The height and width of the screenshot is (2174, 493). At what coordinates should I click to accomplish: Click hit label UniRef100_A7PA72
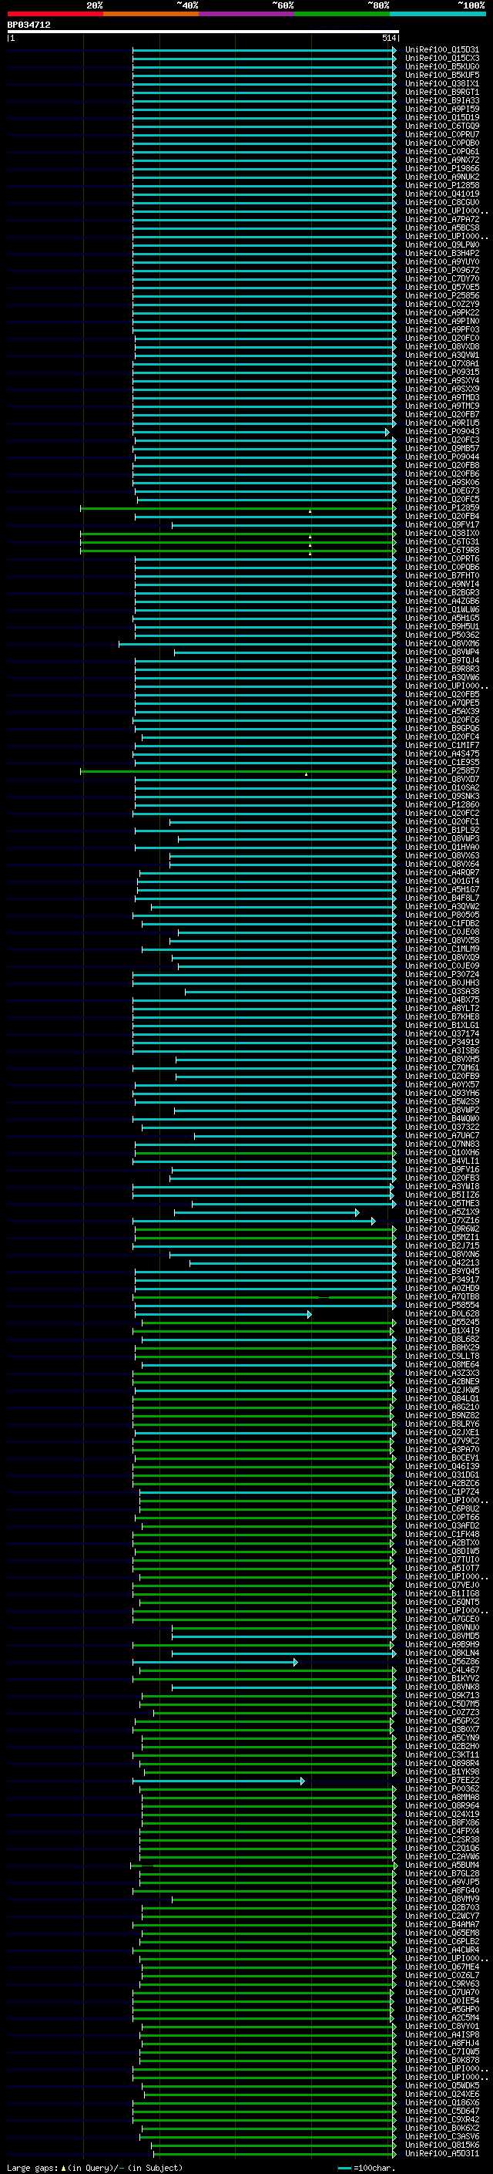[x=441, y=220]
